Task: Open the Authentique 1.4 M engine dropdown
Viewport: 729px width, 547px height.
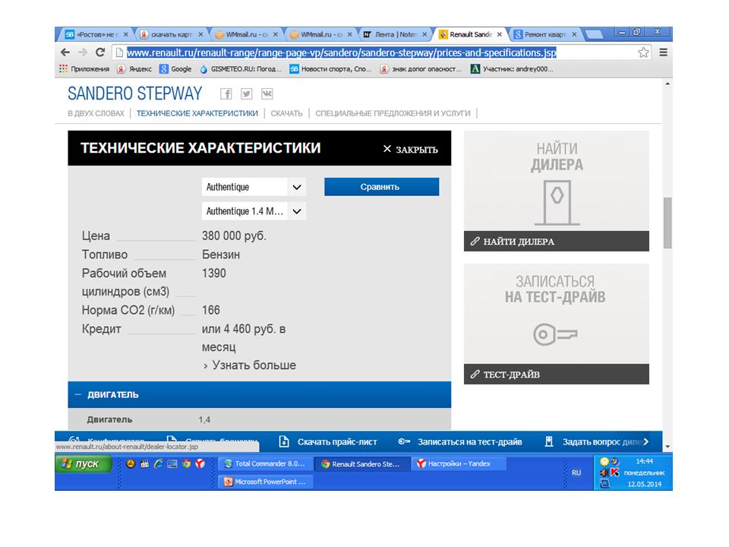Action: click(x=254, y=211)
